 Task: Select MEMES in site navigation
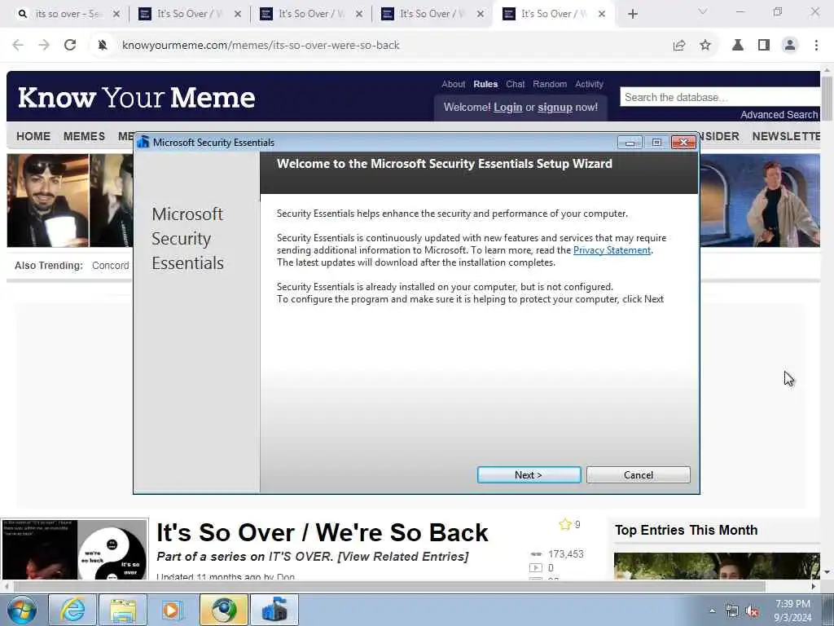coord(84,136)
